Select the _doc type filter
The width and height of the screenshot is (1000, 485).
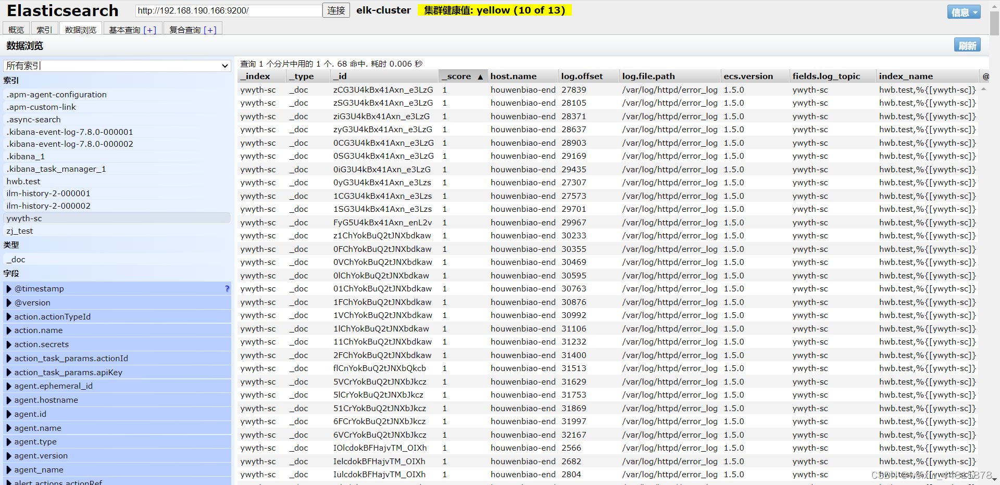[x=117, y=260]
